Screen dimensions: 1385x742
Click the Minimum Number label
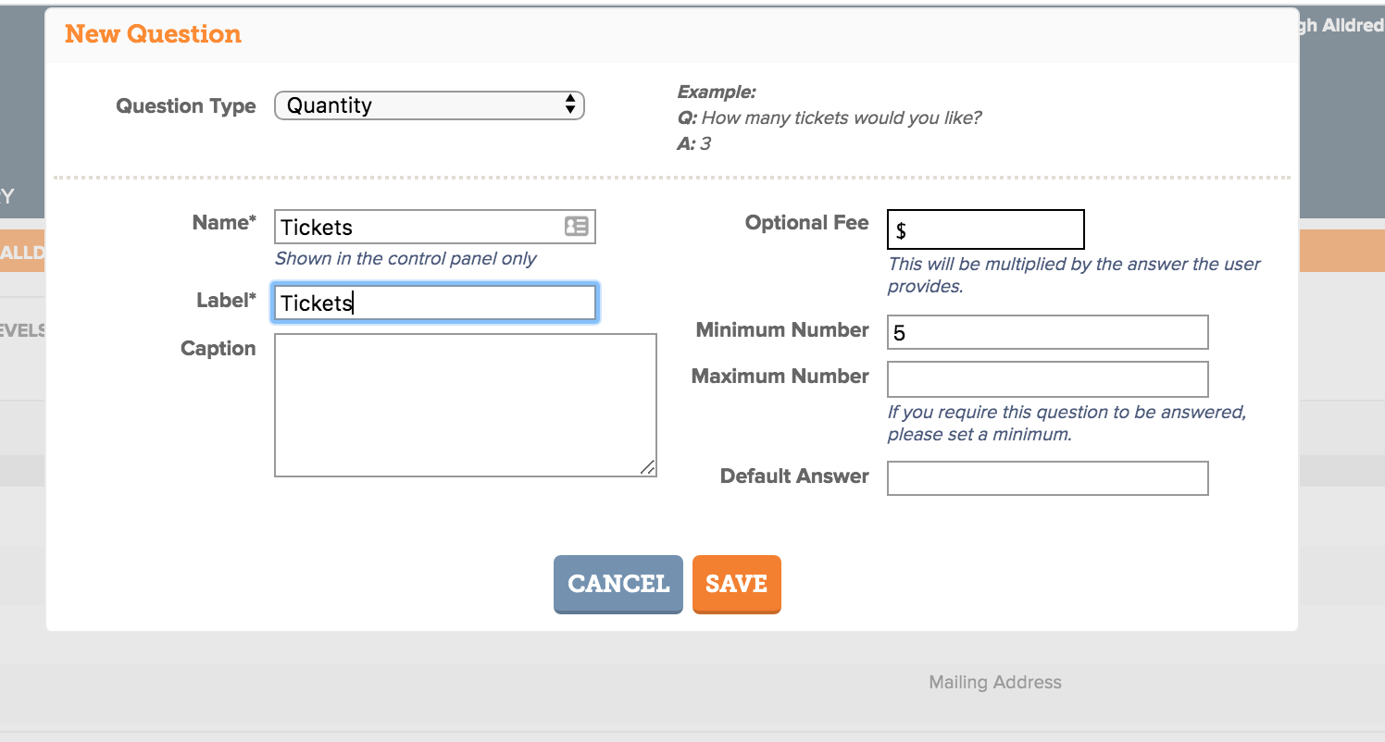[782, 330]
